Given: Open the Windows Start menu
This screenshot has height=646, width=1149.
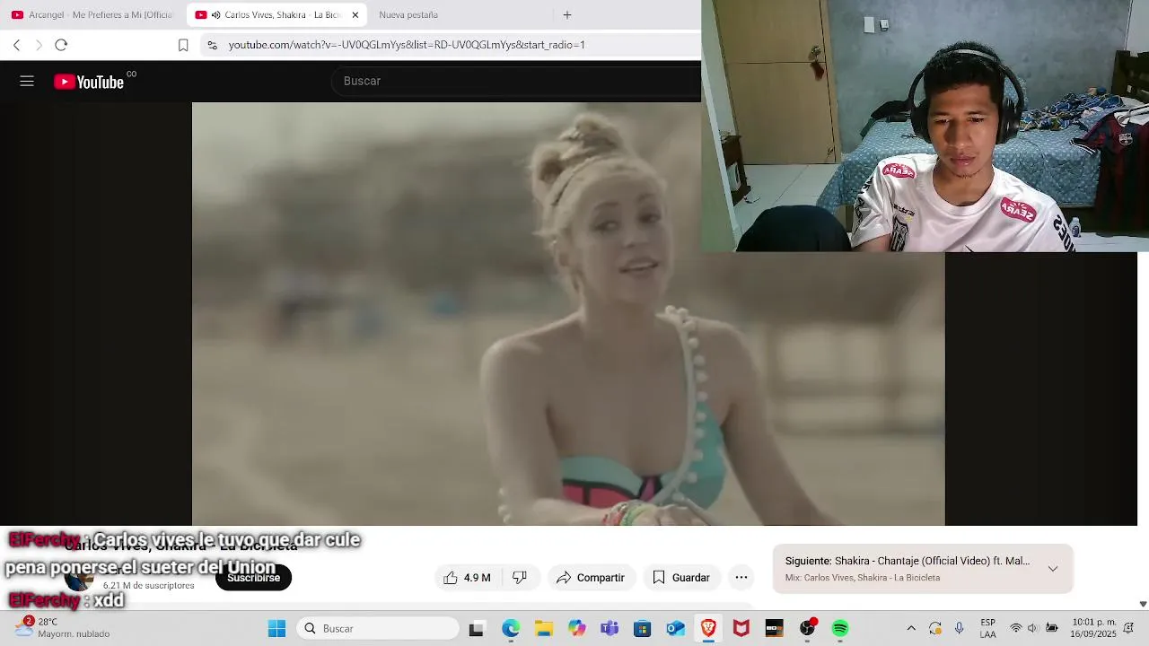Looking at the screenshot, I should [276, 628].
